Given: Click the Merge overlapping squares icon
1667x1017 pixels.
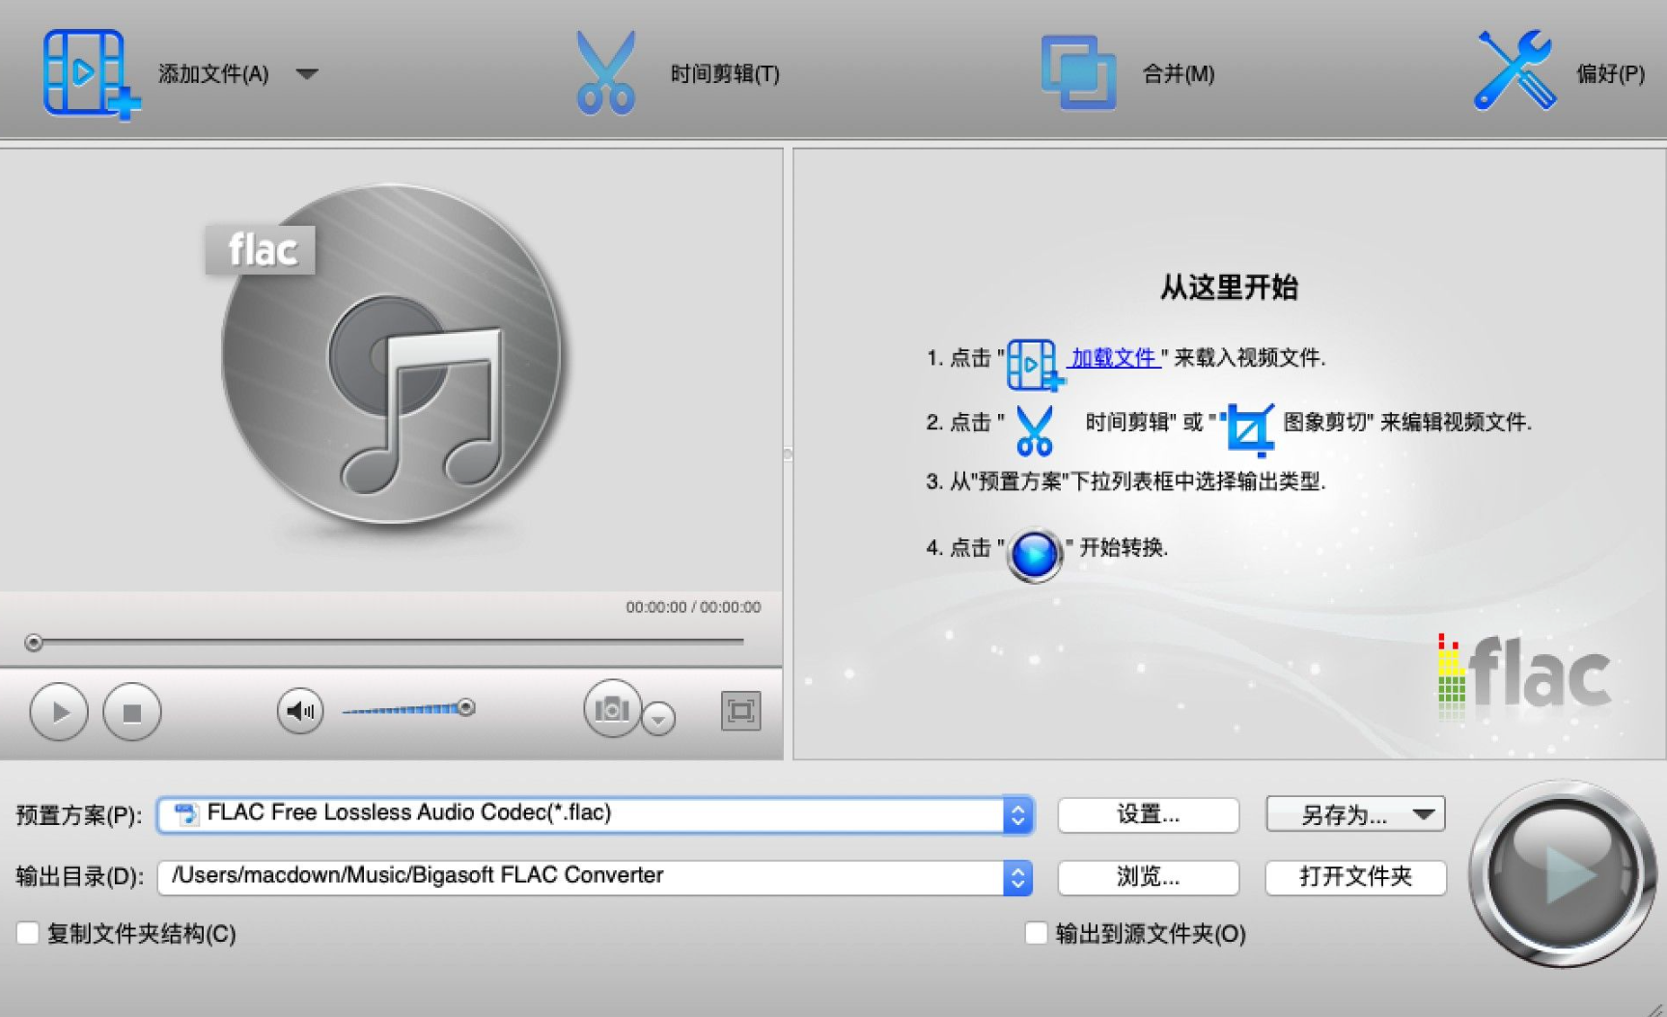Looking at the screenshot, I should [1078, 72].
